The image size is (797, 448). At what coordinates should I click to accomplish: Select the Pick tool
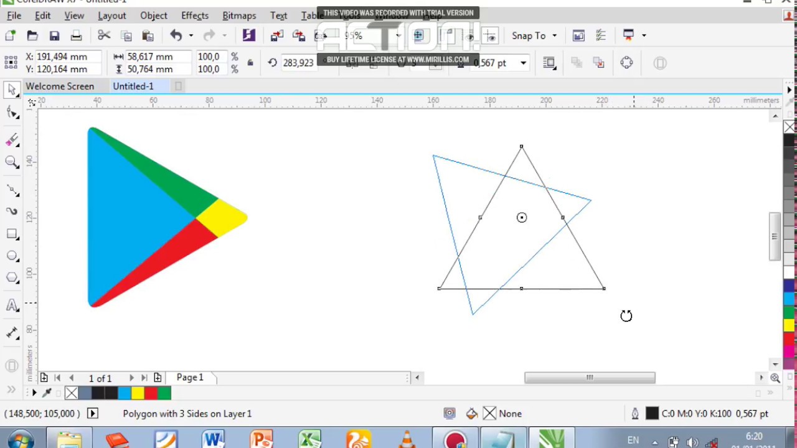tap(12, 90)
